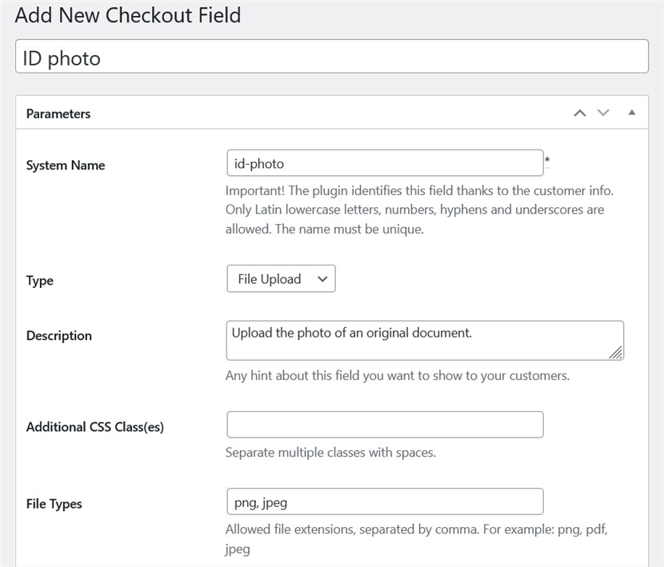The width and height of the screenshot is (664, 567).
Task: Click the Additional CSS Class(es) label
Action: tap(95, 427)
